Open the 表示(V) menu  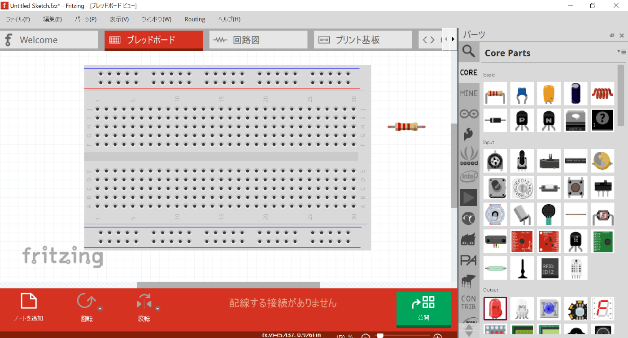click(x=119, y=19)
